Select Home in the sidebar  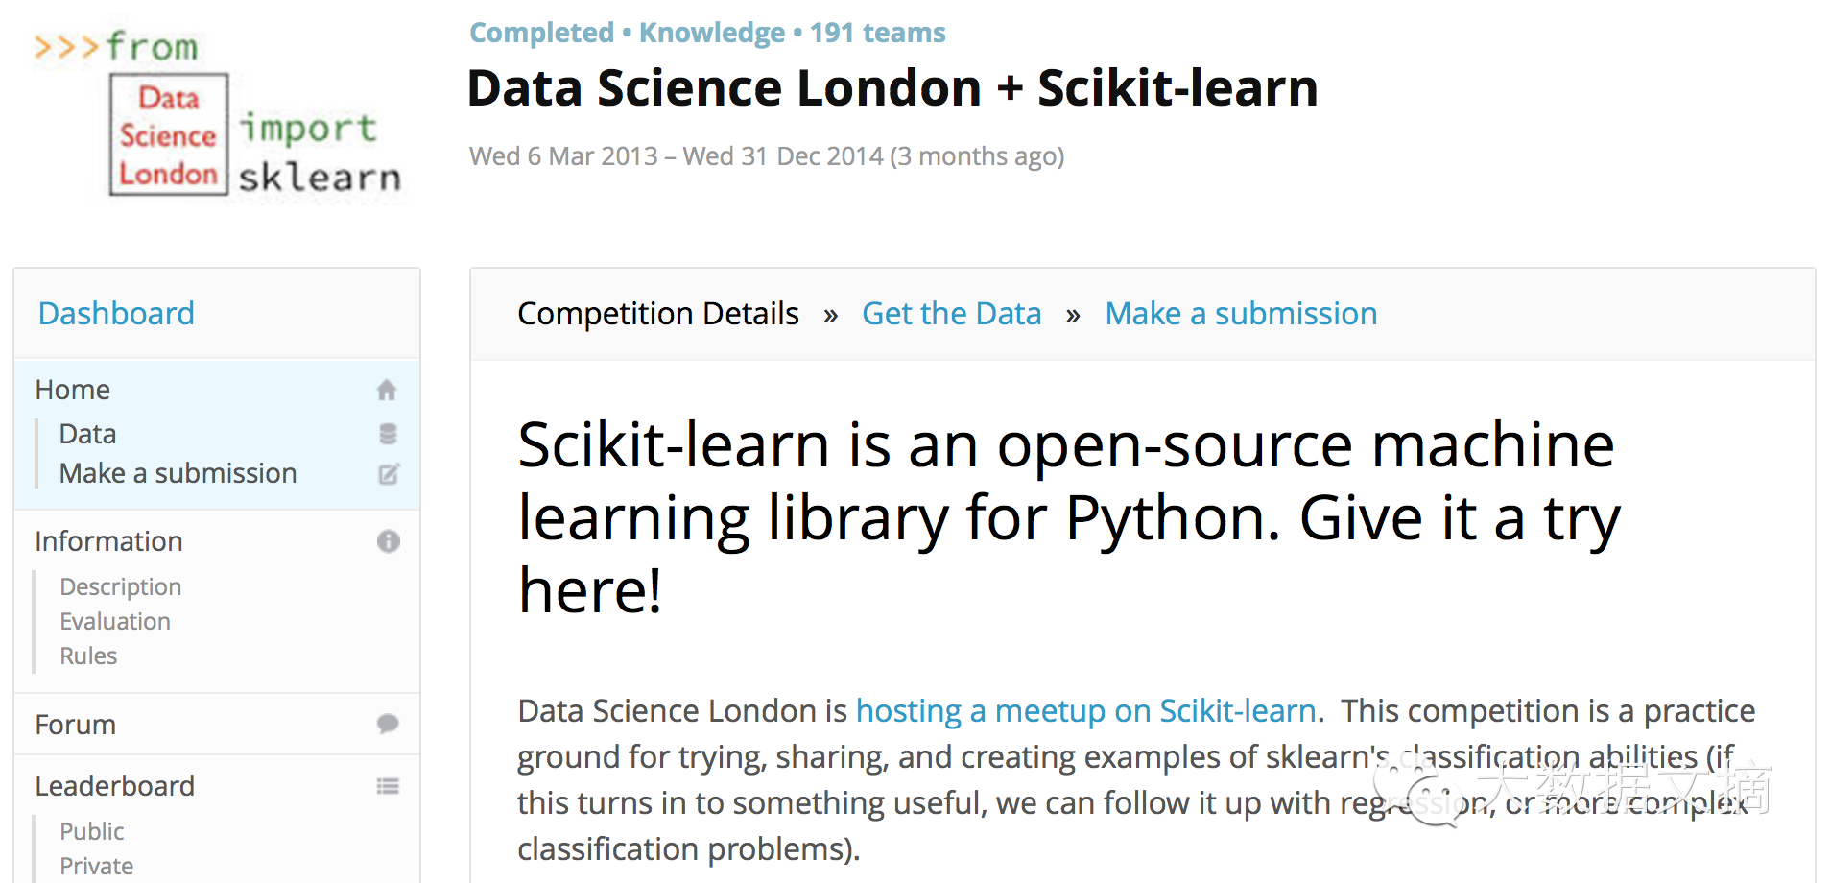(73, 390)
